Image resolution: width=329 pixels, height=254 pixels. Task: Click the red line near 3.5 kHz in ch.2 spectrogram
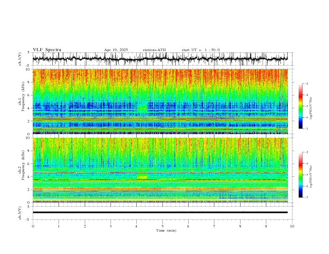[160, 180]
